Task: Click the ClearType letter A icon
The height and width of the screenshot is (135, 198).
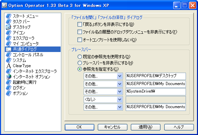Action: click(x=9, y=66)
